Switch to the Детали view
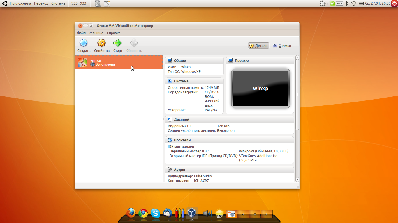The height and width of the screenshot is (223, 398). (x=258, y=46)
